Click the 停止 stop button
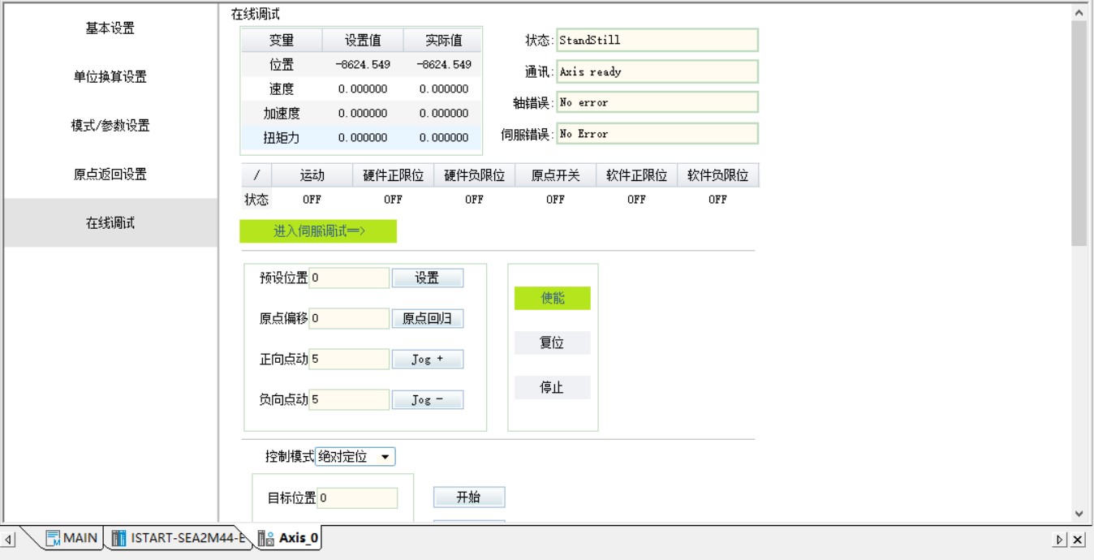This screenshot has width=1094, height=560. pos(552,387)
